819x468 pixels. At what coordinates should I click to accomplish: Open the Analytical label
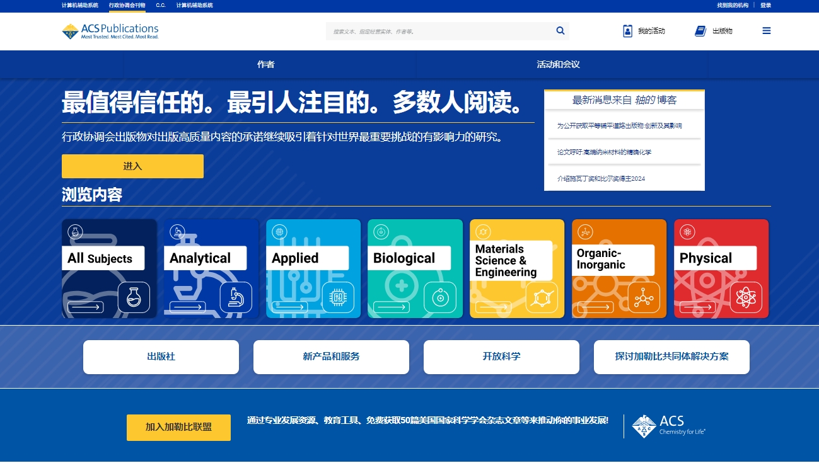pyautogui.click(x=205, y=258)
